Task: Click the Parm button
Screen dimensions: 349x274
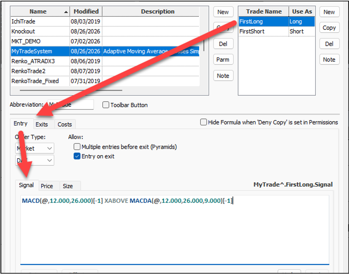Action: tap(223, 60)
